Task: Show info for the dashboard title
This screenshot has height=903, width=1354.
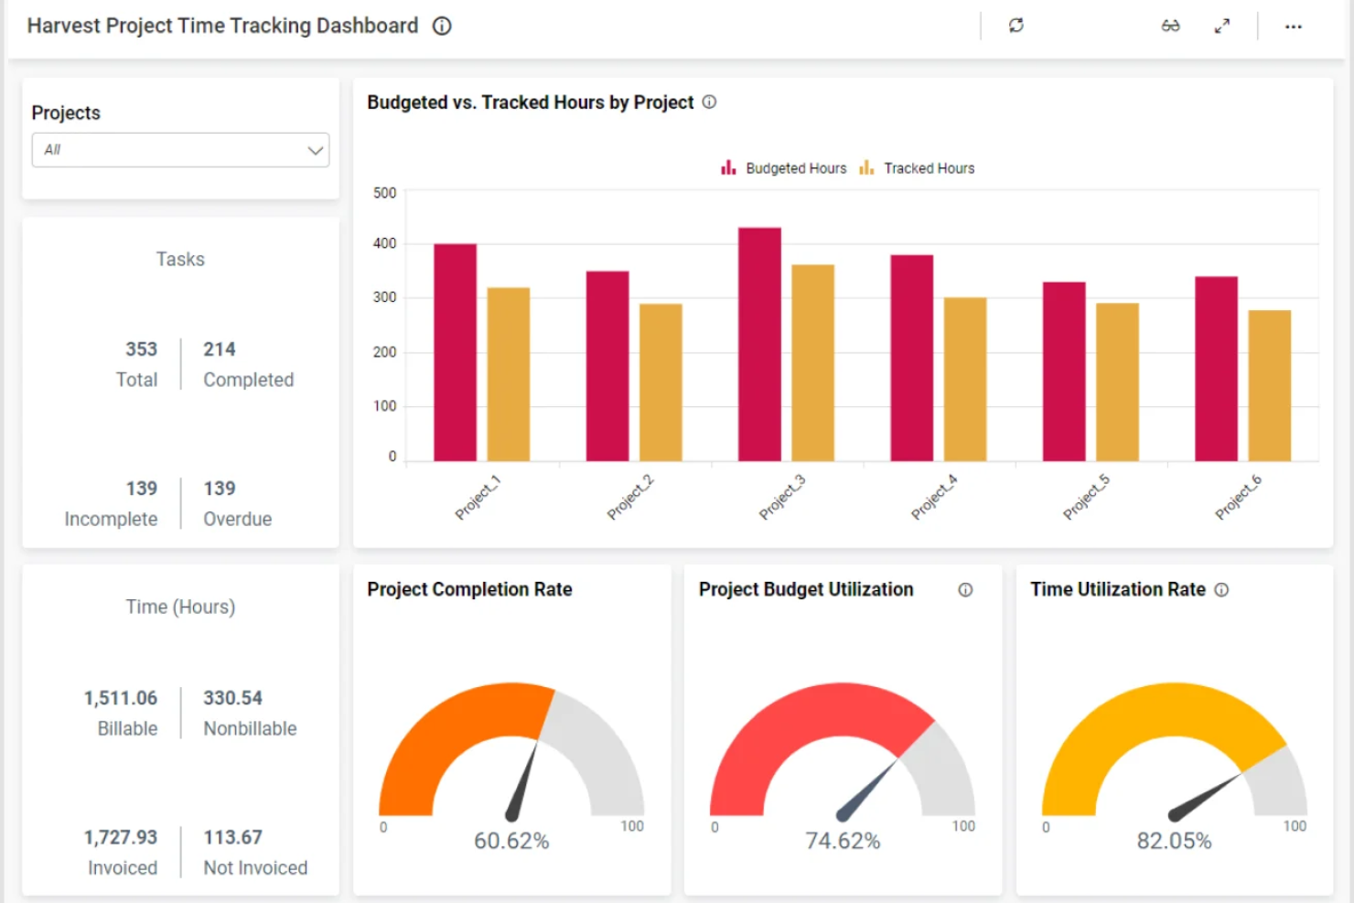Action: (x=442, y=26)
